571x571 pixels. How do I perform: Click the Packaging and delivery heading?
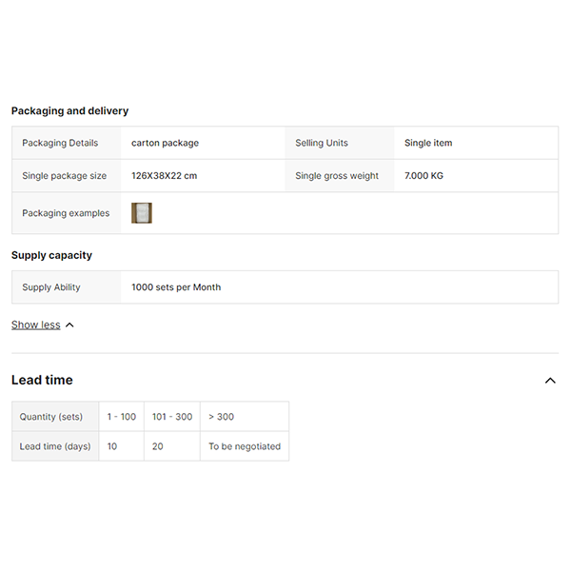coord(69,111)
